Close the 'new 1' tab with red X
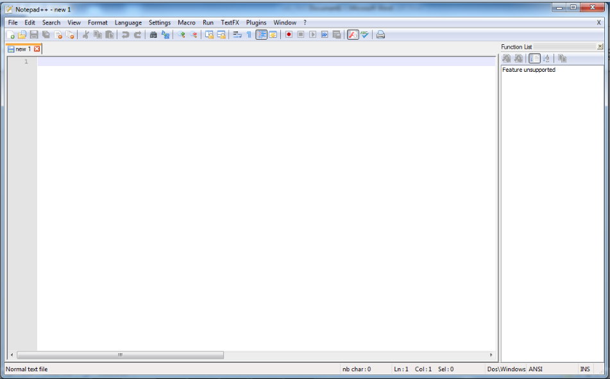 coord(37,49)
